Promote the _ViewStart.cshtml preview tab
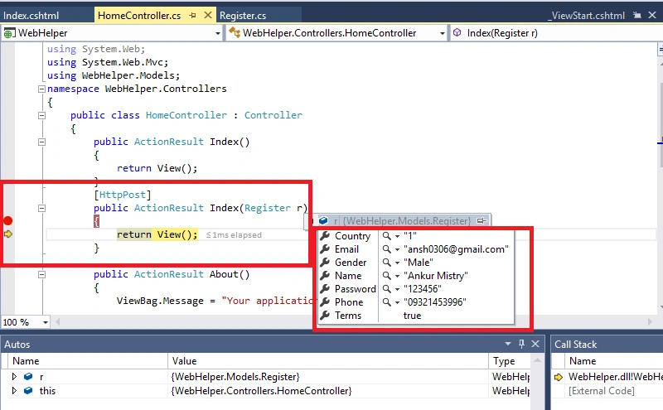 point(636,16)
